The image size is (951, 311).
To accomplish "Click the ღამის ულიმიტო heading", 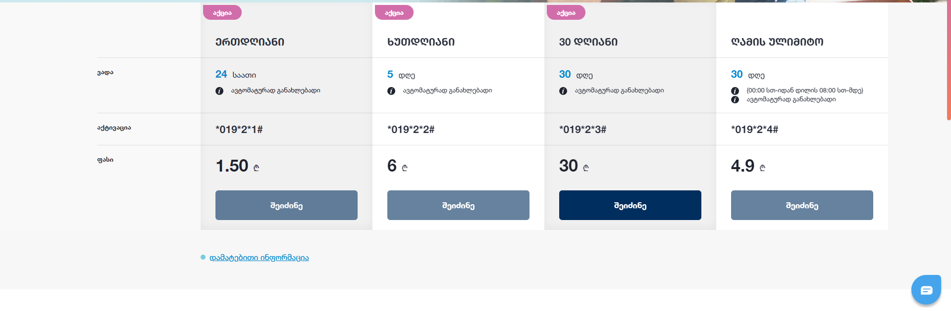I will pos(777,42).
